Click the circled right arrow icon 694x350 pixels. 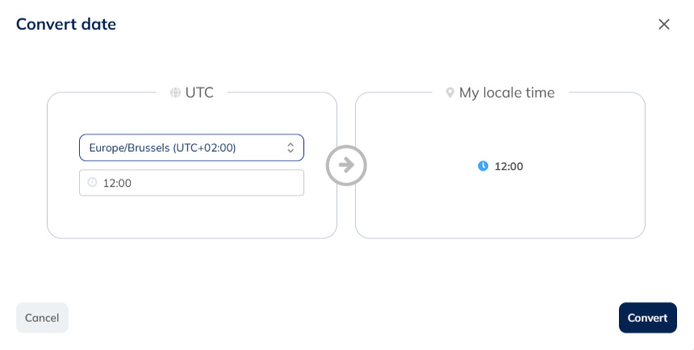tap(346, 166)
